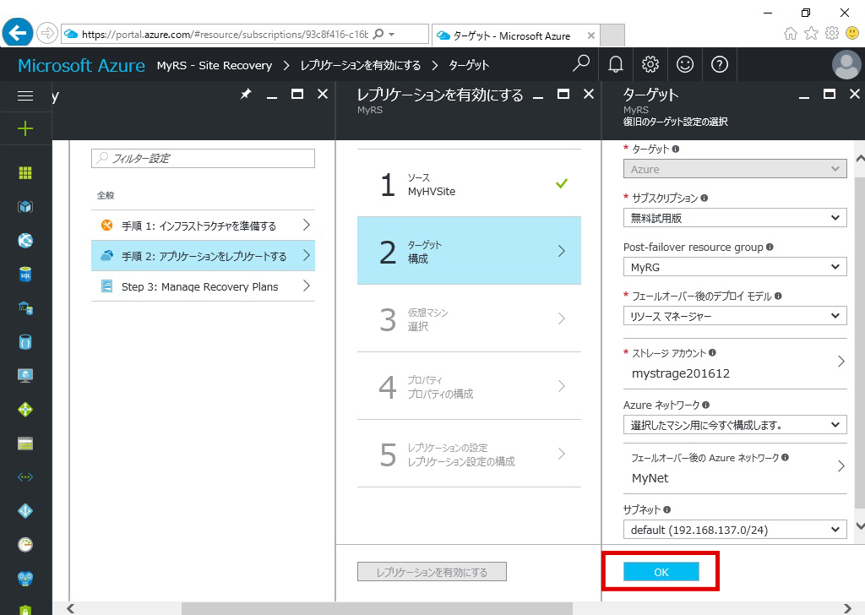865x615 pixels.
Task: Open the blue owl sidebar icon
Action: [25, 578]
